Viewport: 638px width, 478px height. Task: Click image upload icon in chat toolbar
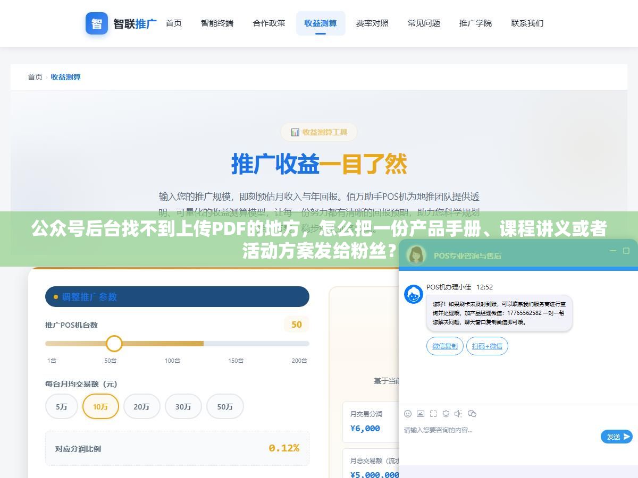(421, 414)
